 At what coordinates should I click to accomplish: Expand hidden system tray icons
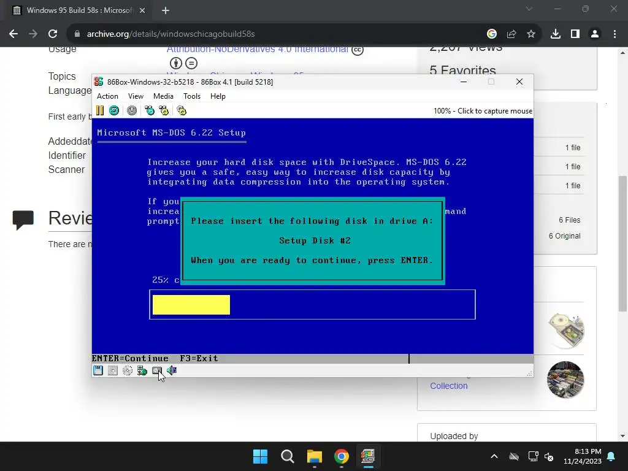tap(494, 456)
